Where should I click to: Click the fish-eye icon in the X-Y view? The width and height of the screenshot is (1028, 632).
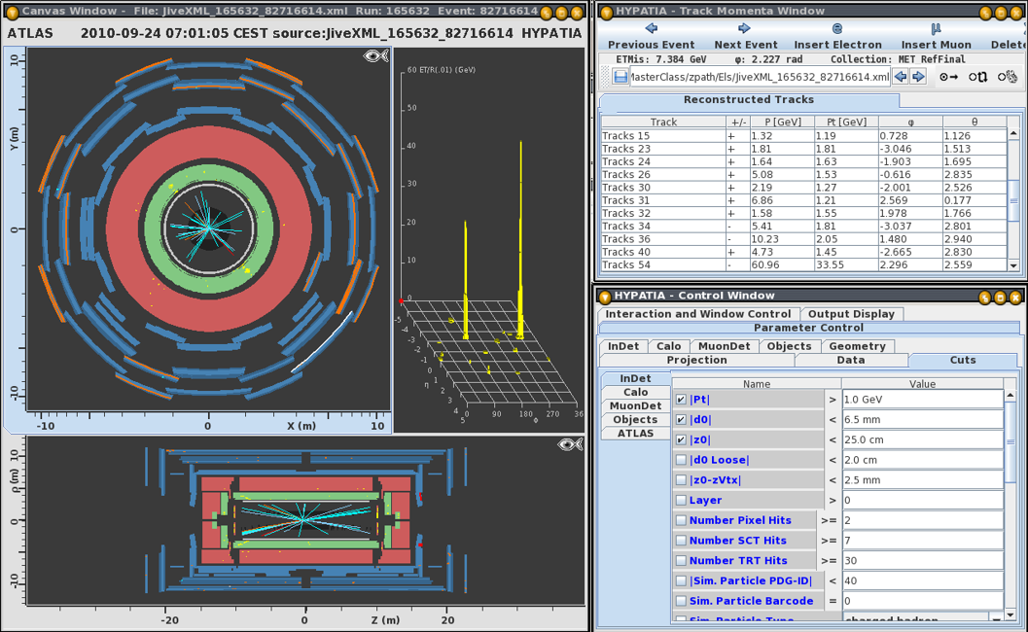tap(376, 56)
